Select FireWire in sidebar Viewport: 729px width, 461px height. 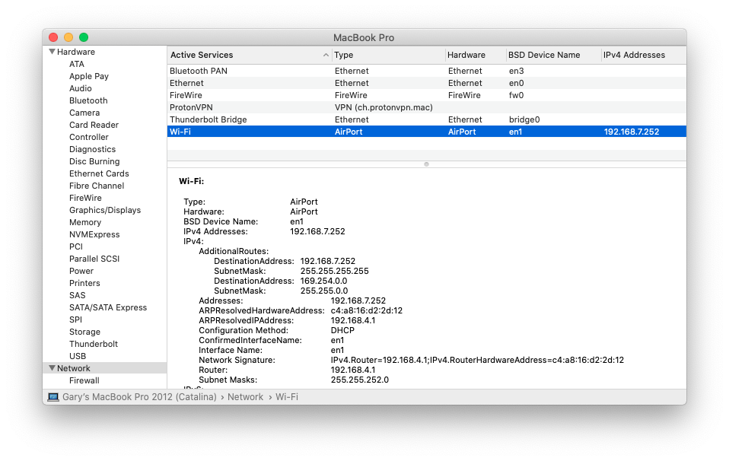(85, 198)
